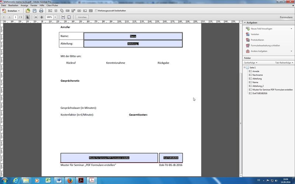Go to the previous page arrow

[x=4, y=17]
